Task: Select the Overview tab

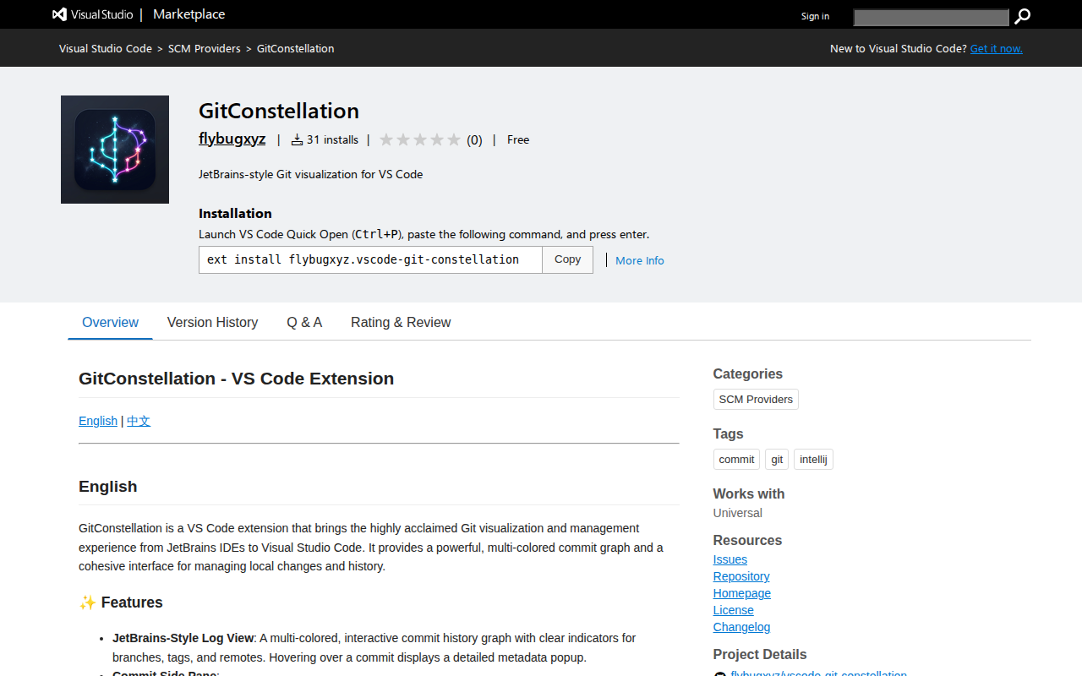Action: pos(110,322)
